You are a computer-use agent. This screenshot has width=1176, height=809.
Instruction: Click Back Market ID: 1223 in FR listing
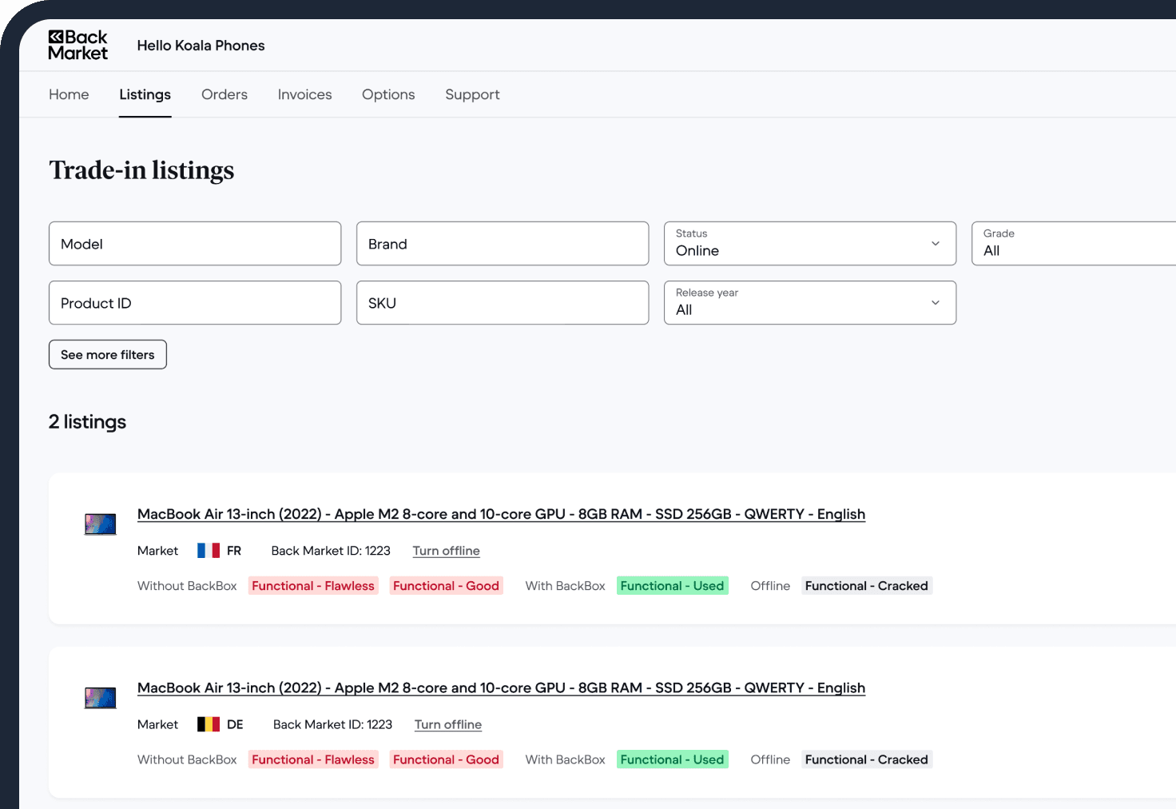331,551
